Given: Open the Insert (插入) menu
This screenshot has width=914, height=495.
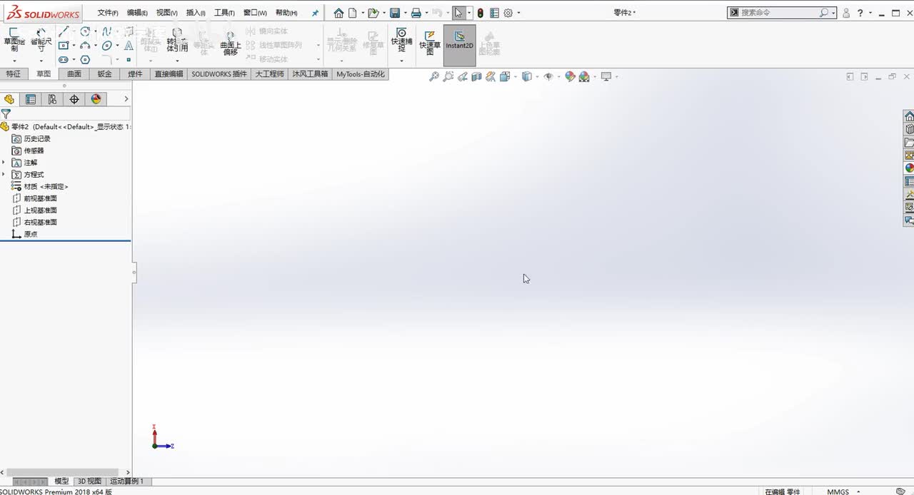Looking at the screenshot, I should click(x=196, y=13).
